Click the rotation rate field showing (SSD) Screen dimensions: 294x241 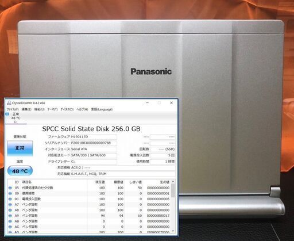163,149
